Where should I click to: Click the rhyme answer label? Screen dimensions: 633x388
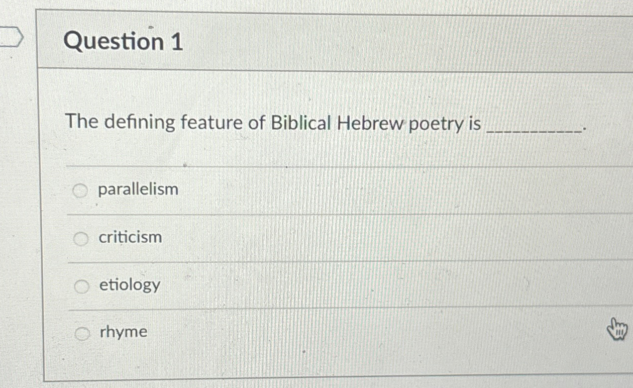123,332
